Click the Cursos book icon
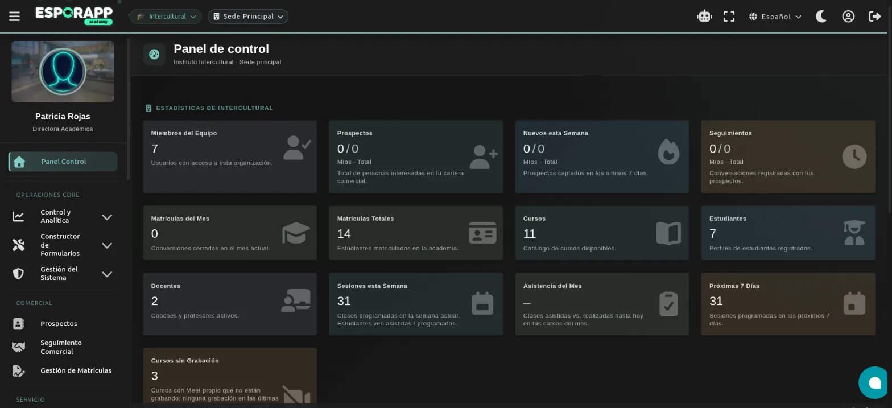The width and height of the screenshot is (892, 408). coord(668,233)
